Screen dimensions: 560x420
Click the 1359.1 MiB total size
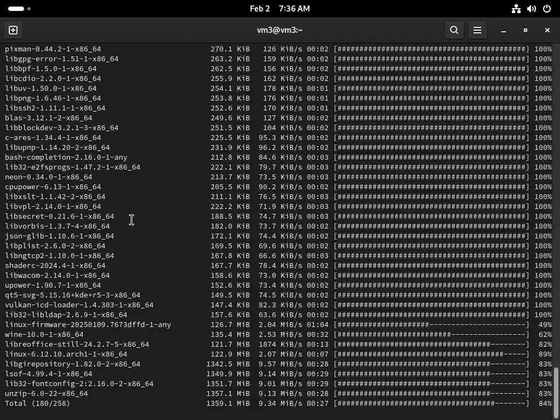(x=228, y=403)
